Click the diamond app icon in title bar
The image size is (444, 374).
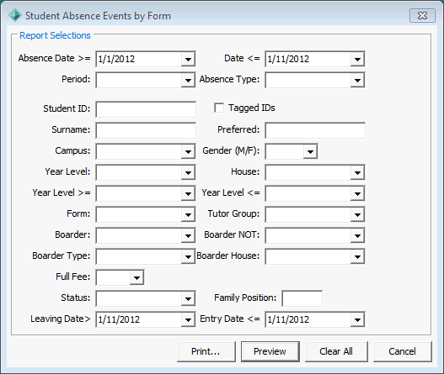pos(14,15)
